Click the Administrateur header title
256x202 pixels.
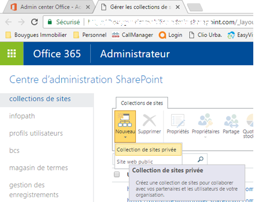coord(135,54)
